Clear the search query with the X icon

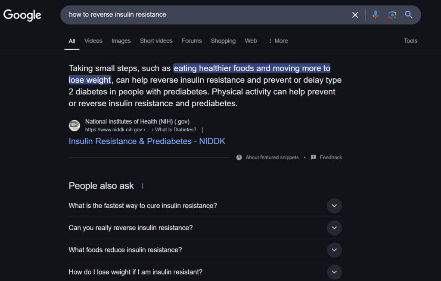pyautogui.click(x=355, y=15)
